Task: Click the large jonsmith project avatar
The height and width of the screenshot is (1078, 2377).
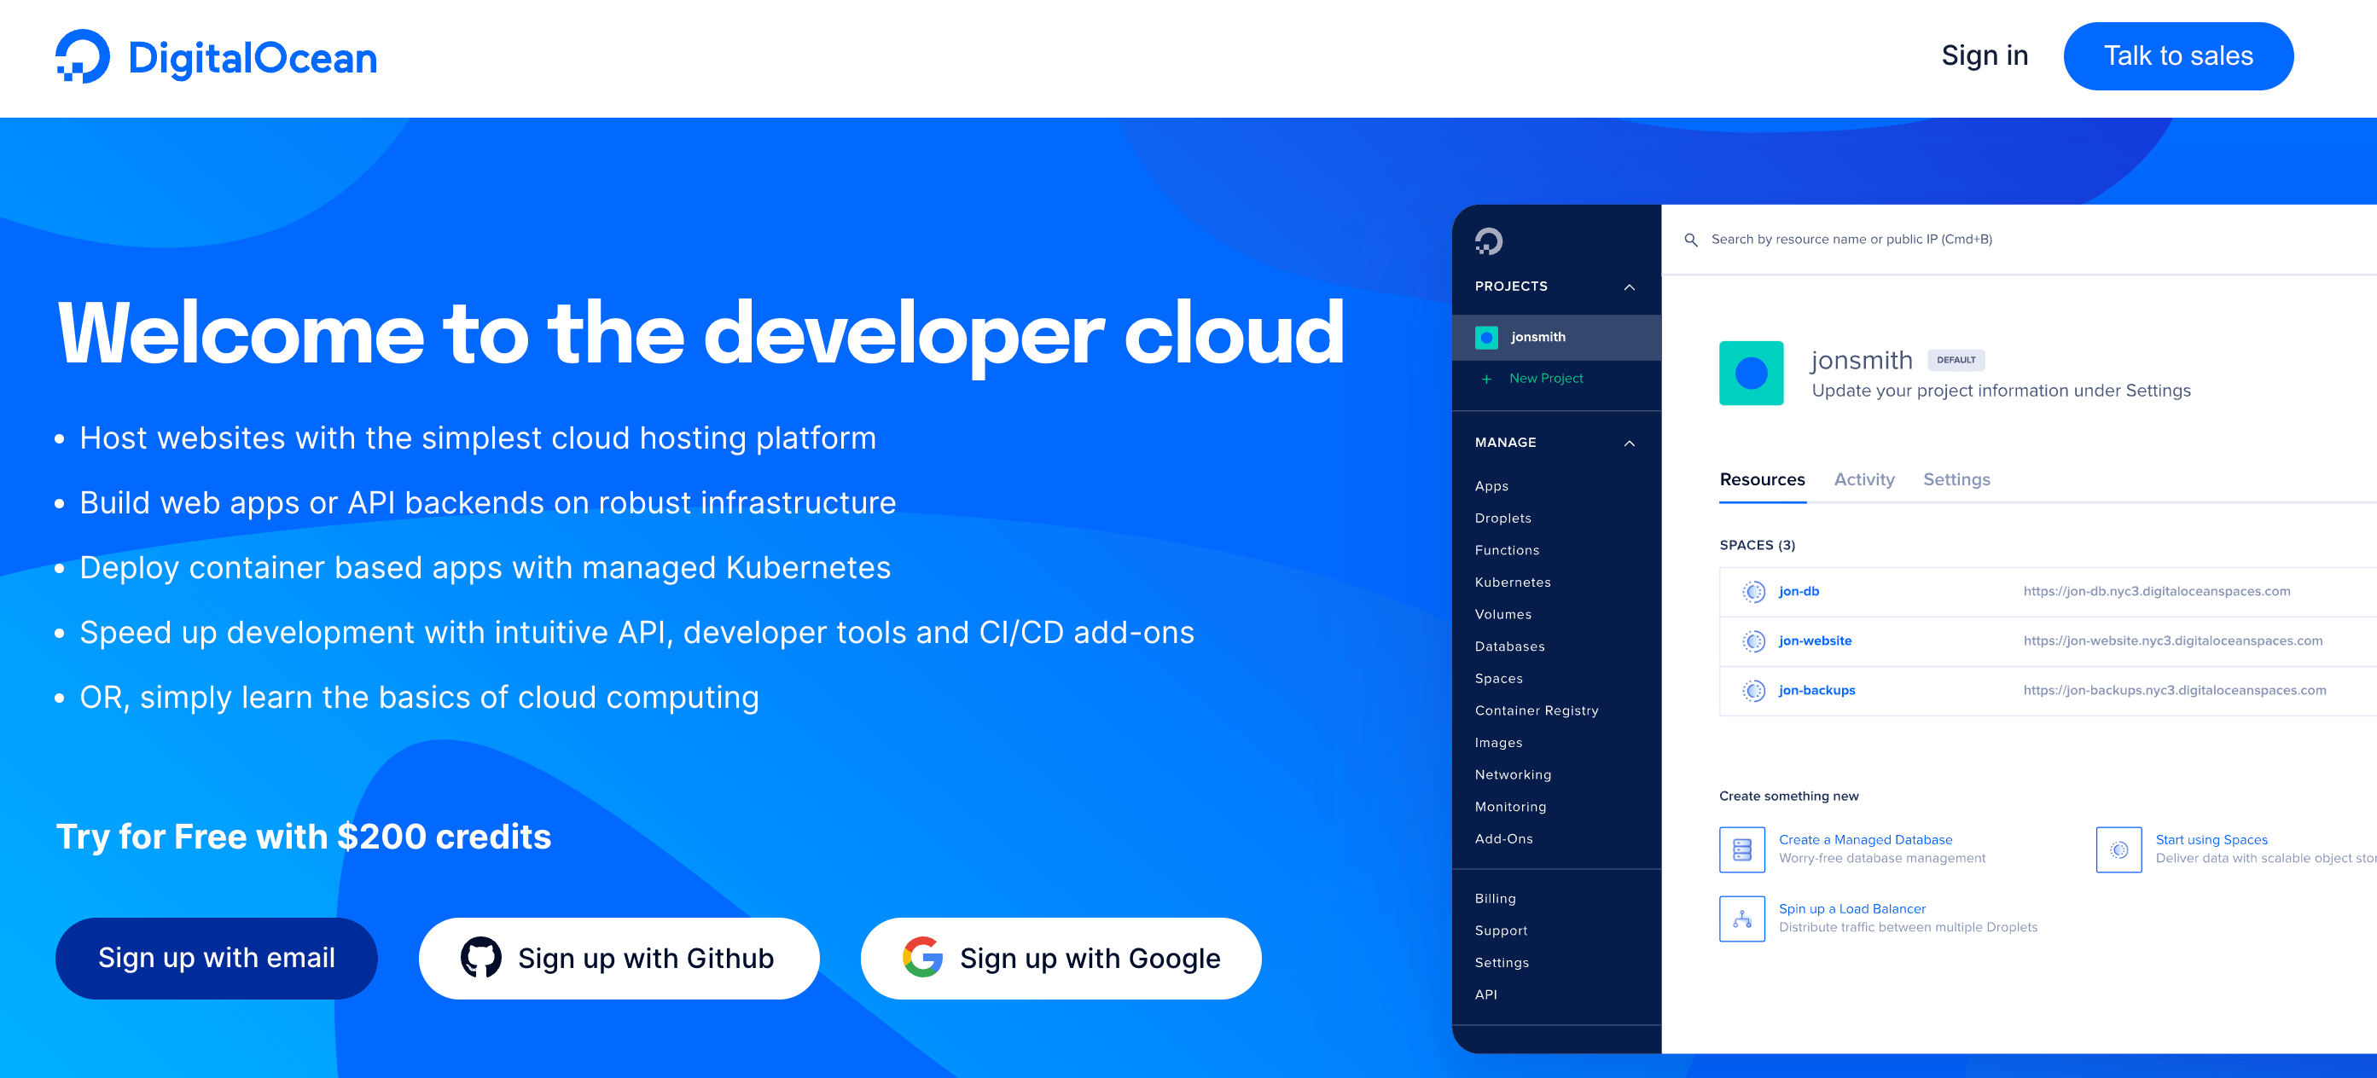Action: [1751, 374]
